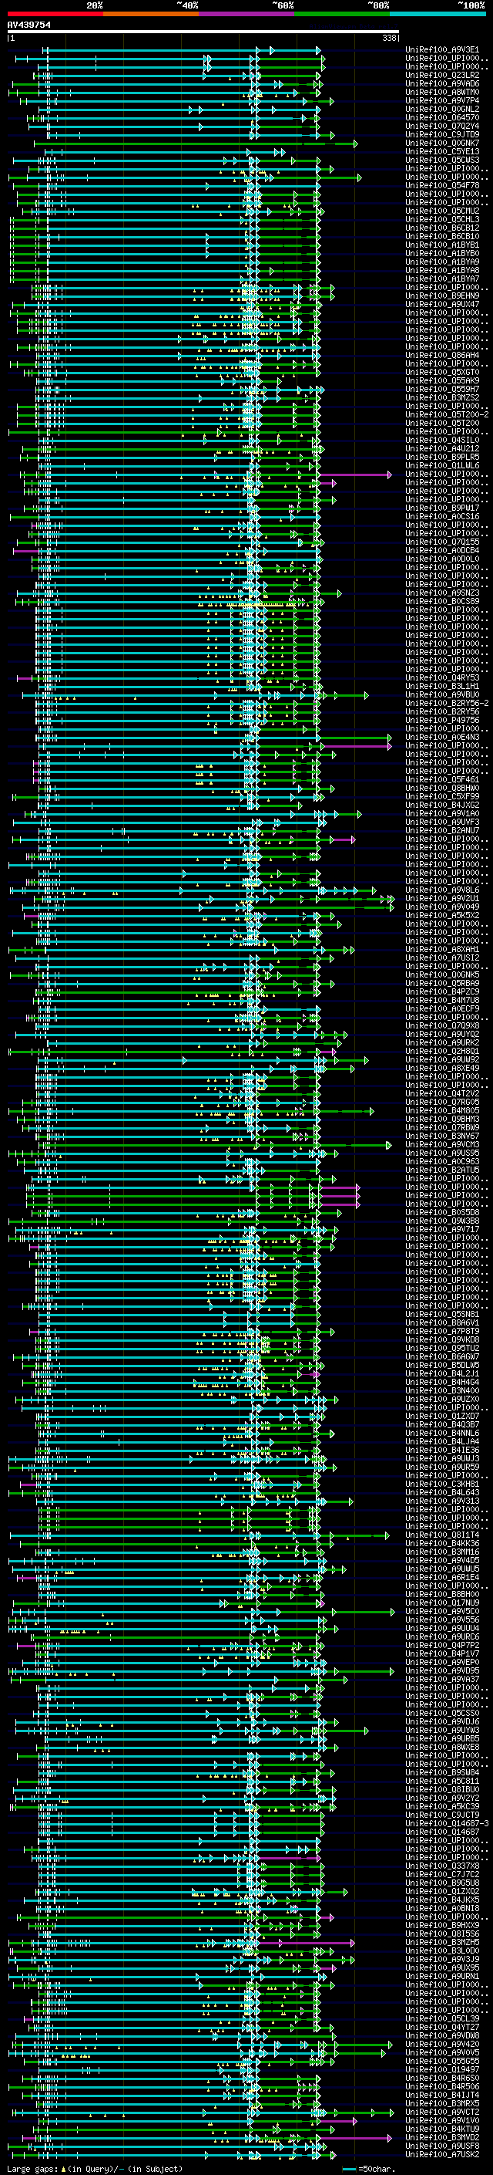493x2175 pixels.
Task: Select hit UniRef100_Q5CMU2
Action: (x=442, y=211)
